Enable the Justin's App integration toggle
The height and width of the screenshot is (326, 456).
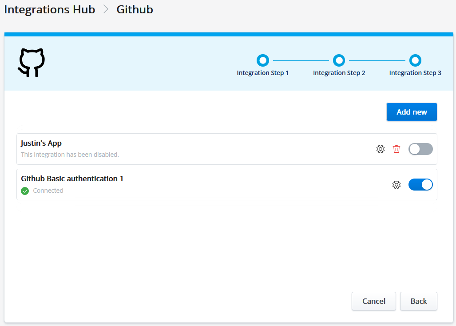420,149
